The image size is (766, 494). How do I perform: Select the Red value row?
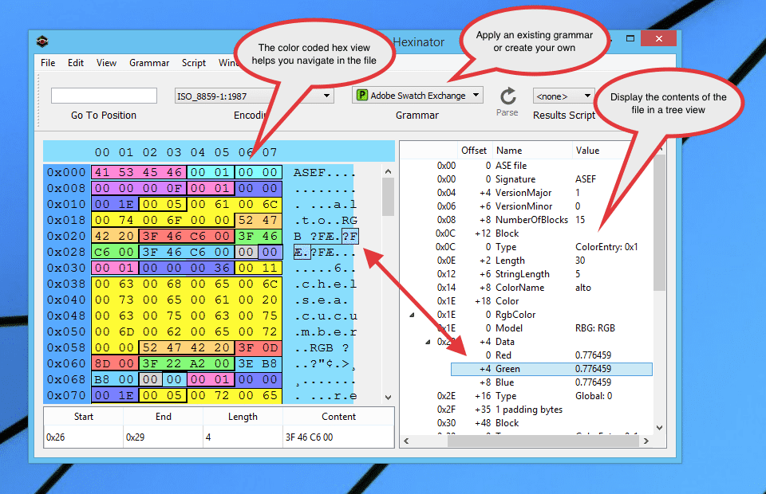coord(527,355)
